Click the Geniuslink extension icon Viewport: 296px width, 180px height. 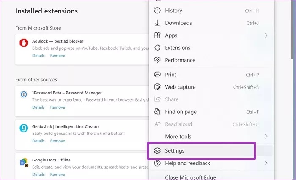(24, 128)
